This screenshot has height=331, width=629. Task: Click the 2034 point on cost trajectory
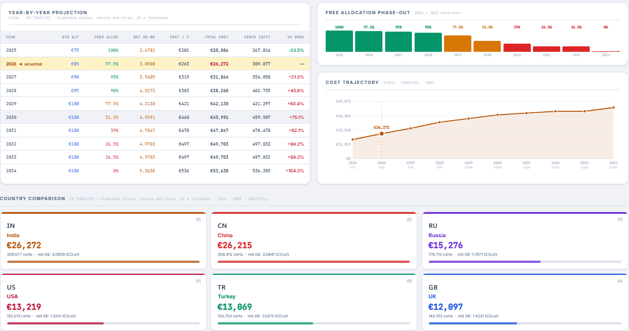click(613, 107)
